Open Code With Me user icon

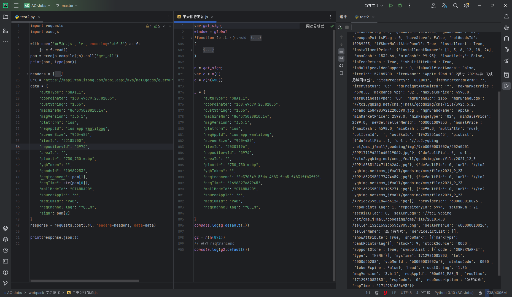(433, 5)
